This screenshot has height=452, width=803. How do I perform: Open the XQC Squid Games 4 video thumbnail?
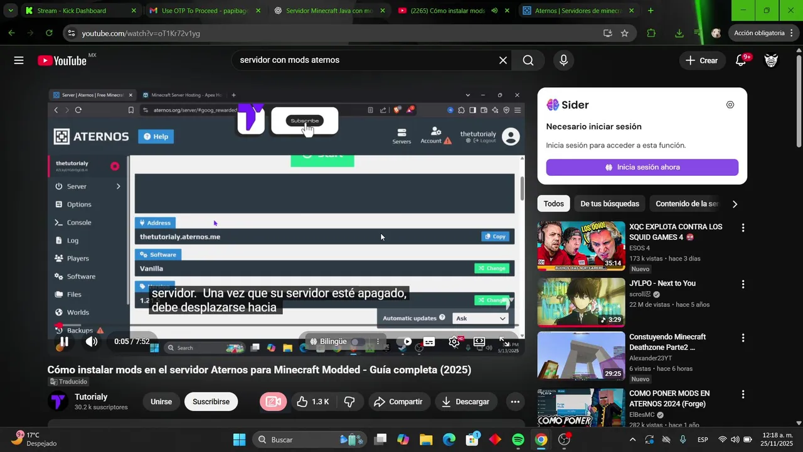(581, 245)
